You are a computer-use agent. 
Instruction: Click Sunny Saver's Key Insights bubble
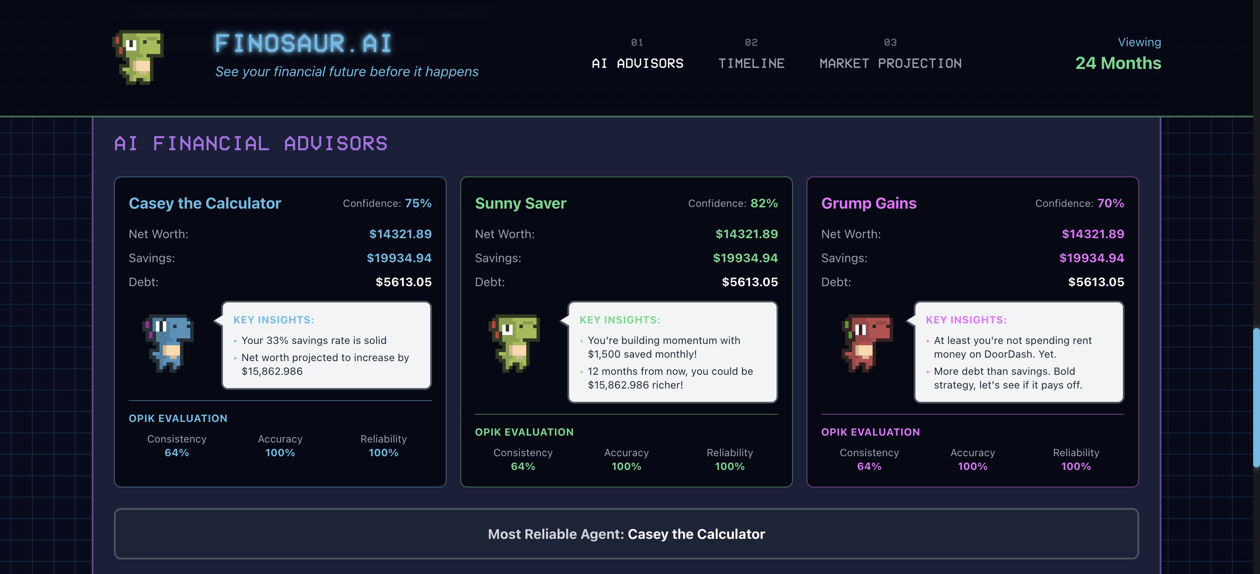point(672,352)
